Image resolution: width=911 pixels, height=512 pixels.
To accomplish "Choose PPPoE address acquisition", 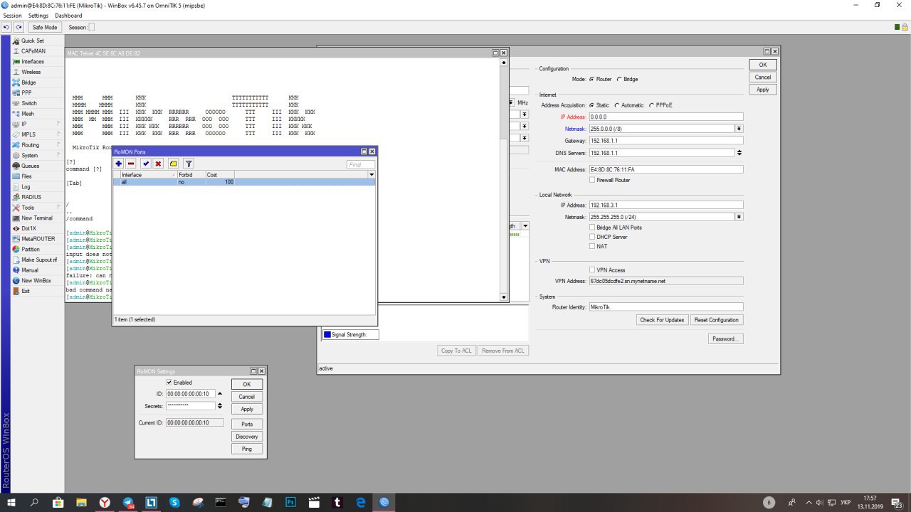I will (651, 105).
